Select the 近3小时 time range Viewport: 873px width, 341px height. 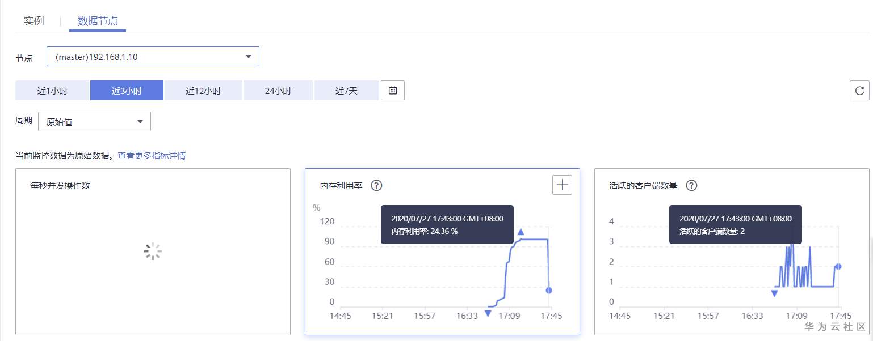click(127, 91)
